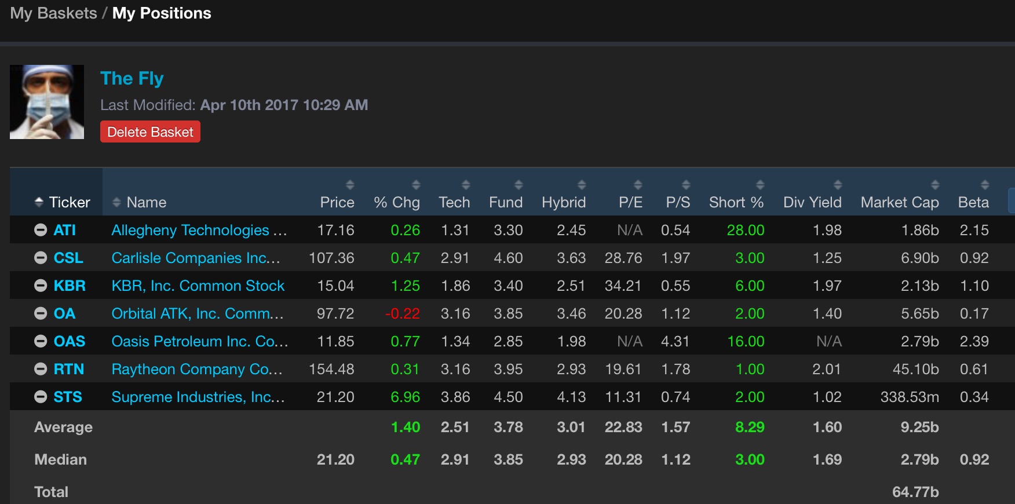Sort by Short % column header
1015x504 pixels.
click(736, 202)
